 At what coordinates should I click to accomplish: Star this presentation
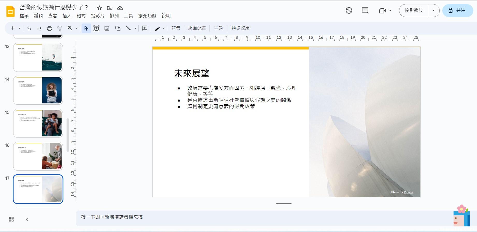point(99,8)
